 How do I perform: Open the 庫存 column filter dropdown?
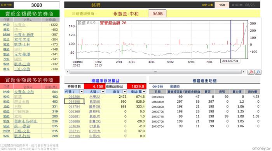[x=125, y=91]
